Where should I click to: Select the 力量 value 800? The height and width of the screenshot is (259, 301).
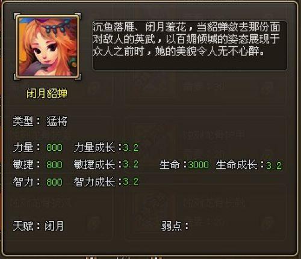click(x=54, y=148)
